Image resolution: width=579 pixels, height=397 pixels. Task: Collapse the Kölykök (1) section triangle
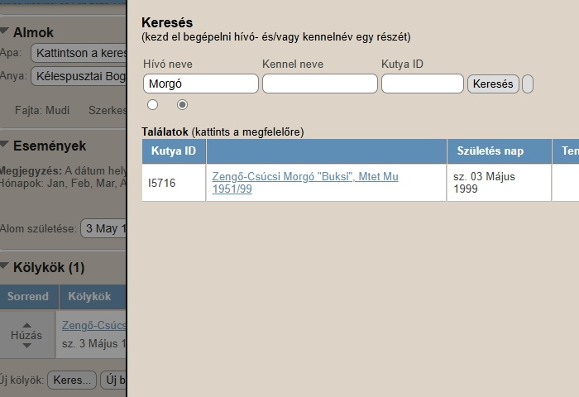click(5, 267)
